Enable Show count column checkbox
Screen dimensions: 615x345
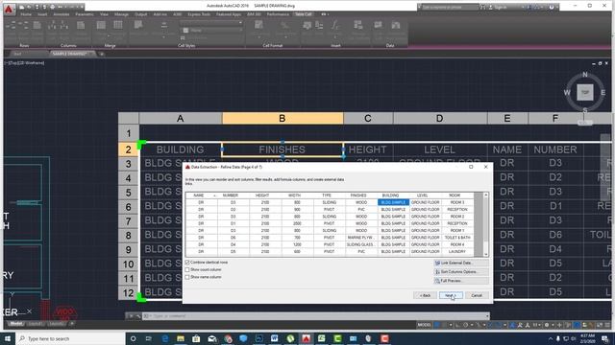(x=187, y=269)
